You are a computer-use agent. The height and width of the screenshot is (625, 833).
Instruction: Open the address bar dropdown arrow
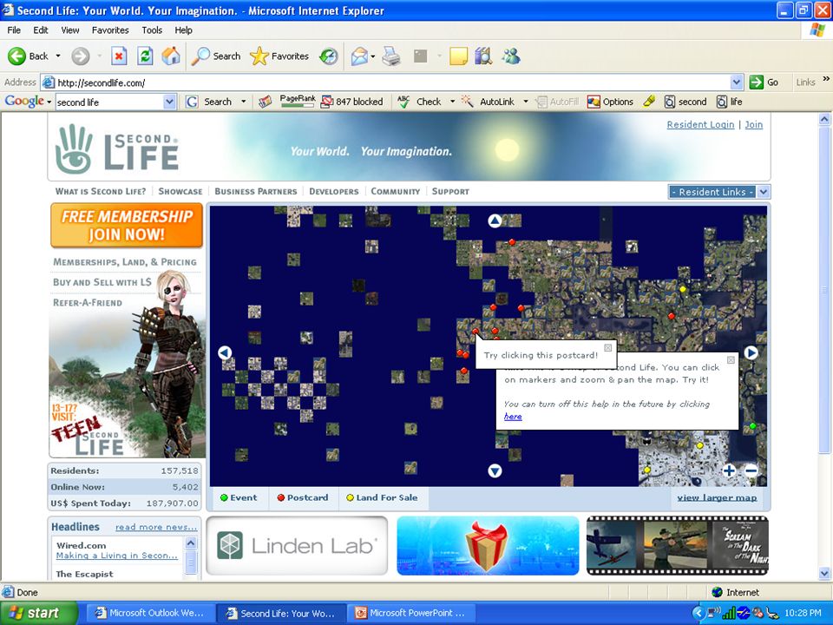point(737,82)
